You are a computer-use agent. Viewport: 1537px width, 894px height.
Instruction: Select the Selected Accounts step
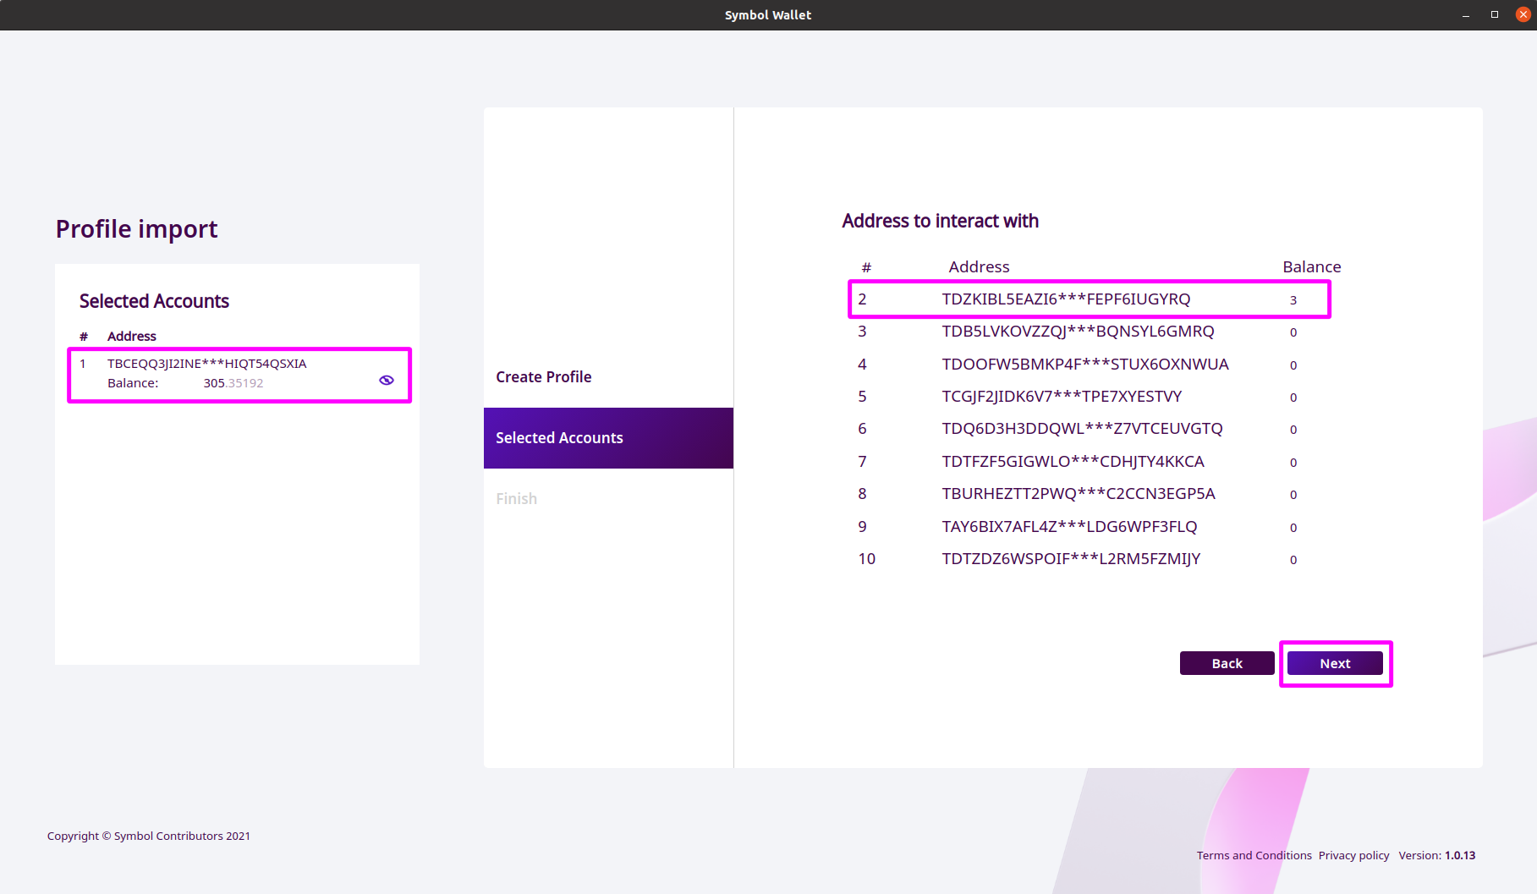(608, 438)
